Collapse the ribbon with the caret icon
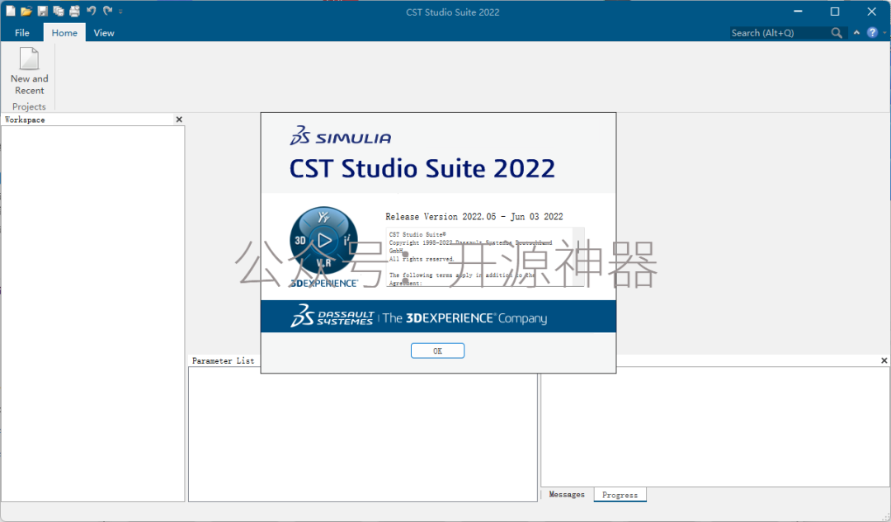 [856, 33]
